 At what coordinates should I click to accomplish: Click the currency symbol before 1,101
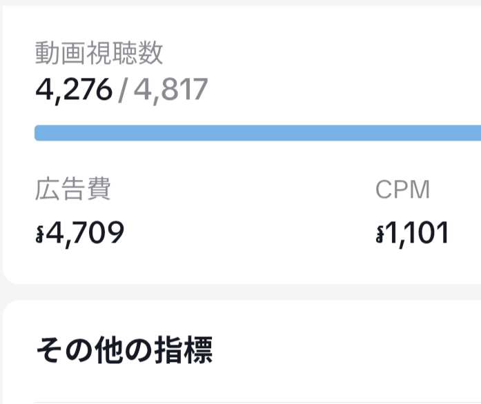(380, 234)
